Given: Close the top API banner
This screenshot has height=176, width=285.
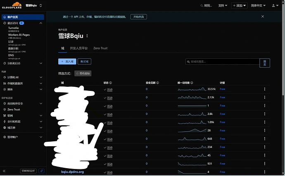Looking at the screenshot, I should 263,17.
